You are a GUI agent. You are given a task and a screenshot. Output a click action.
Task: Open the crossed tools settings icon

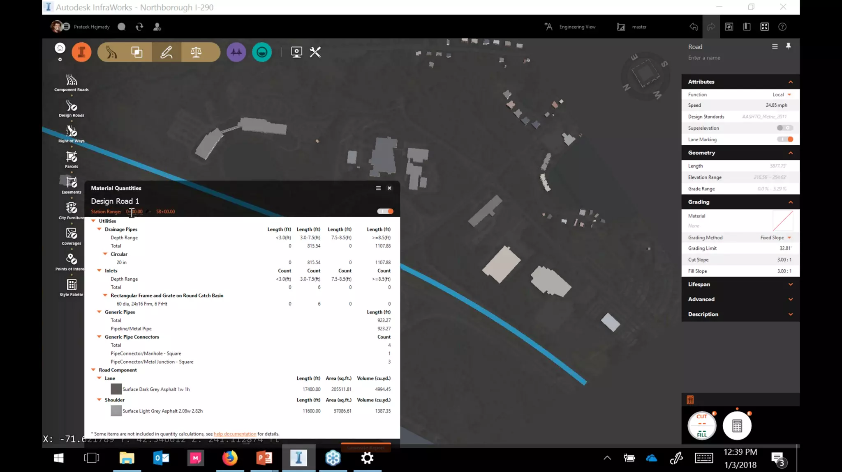315,52
